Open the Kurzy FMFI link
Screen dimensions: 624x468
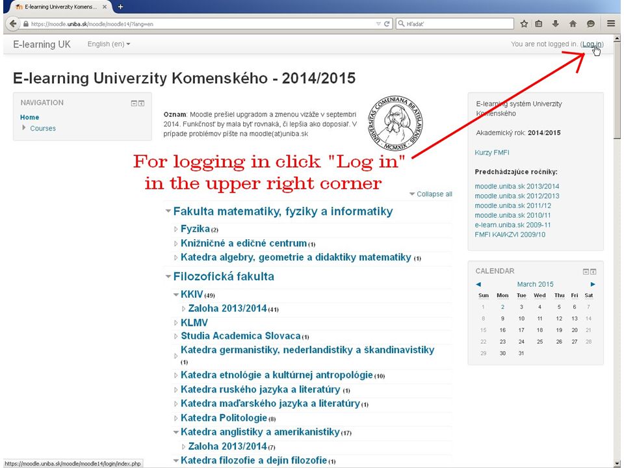pos(492,152)
